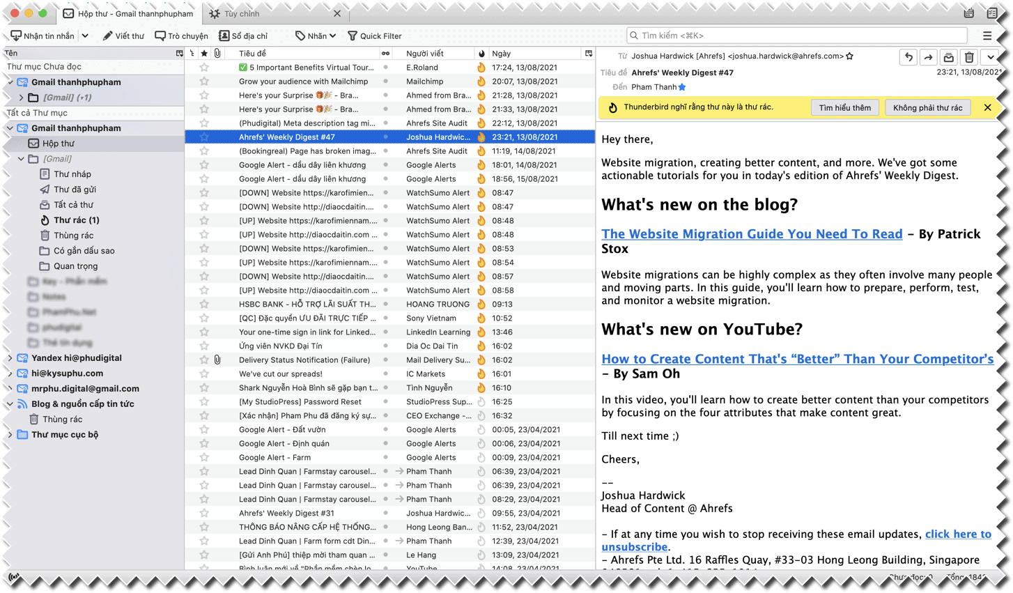Open How to Create Content That's Better link
The height and width of the screenshot is (593, 1013).
(x=798, y=359)
